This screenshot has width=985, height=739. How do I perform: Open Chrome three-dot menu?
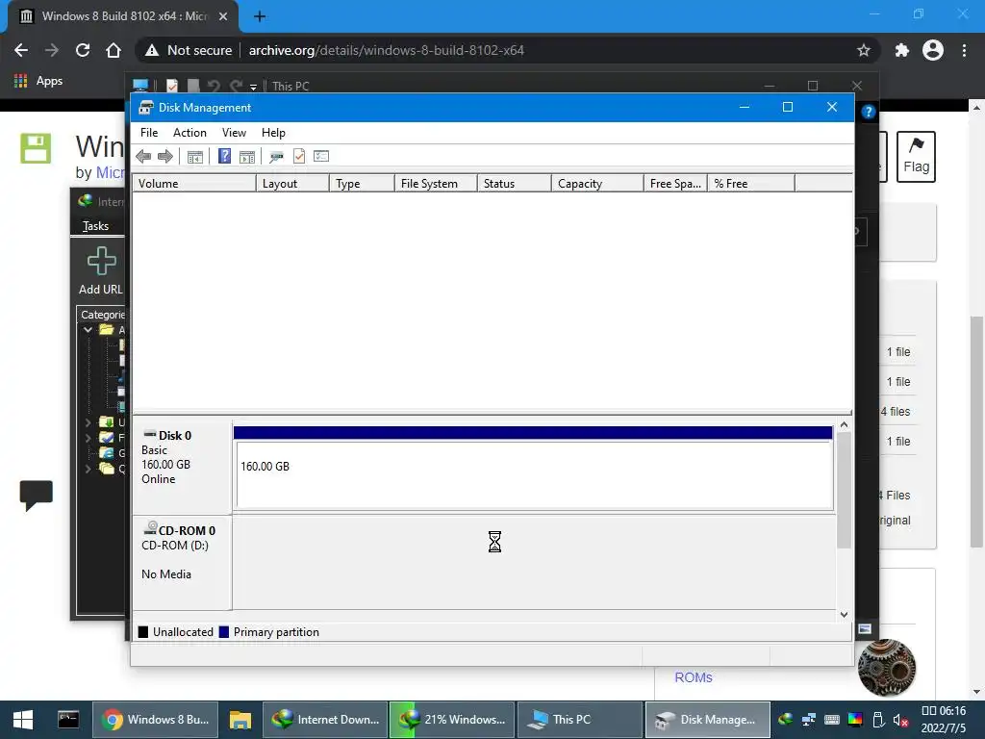[964, 50]
